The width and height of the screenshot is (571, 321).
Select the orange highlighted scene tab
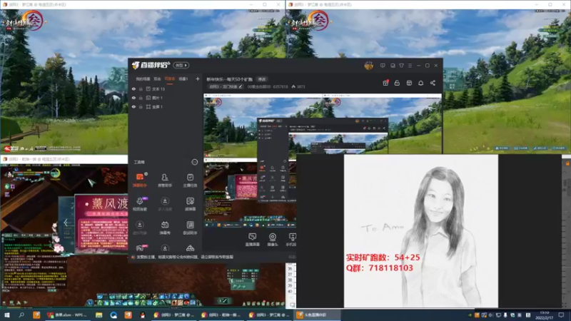[x=170, y=79]
